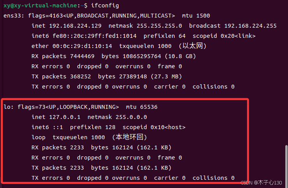Click the xy@xy-virtual-machine prompt
The width and height of the screenshot is (288, 188).
coord(40,5)
